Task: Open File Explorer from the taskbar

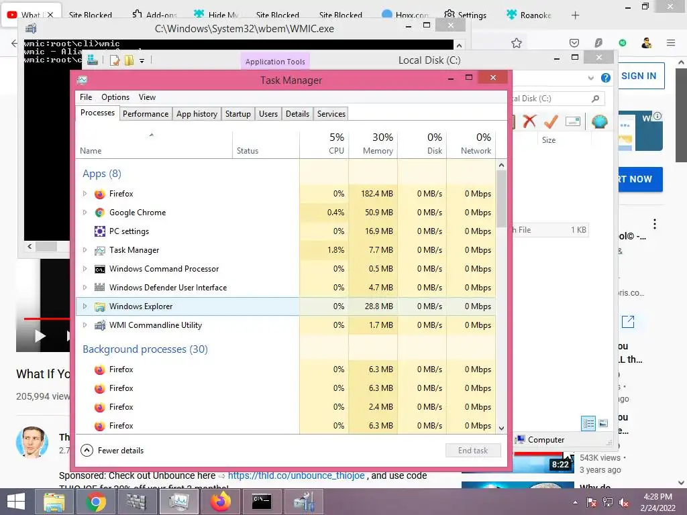Action: 54,502
